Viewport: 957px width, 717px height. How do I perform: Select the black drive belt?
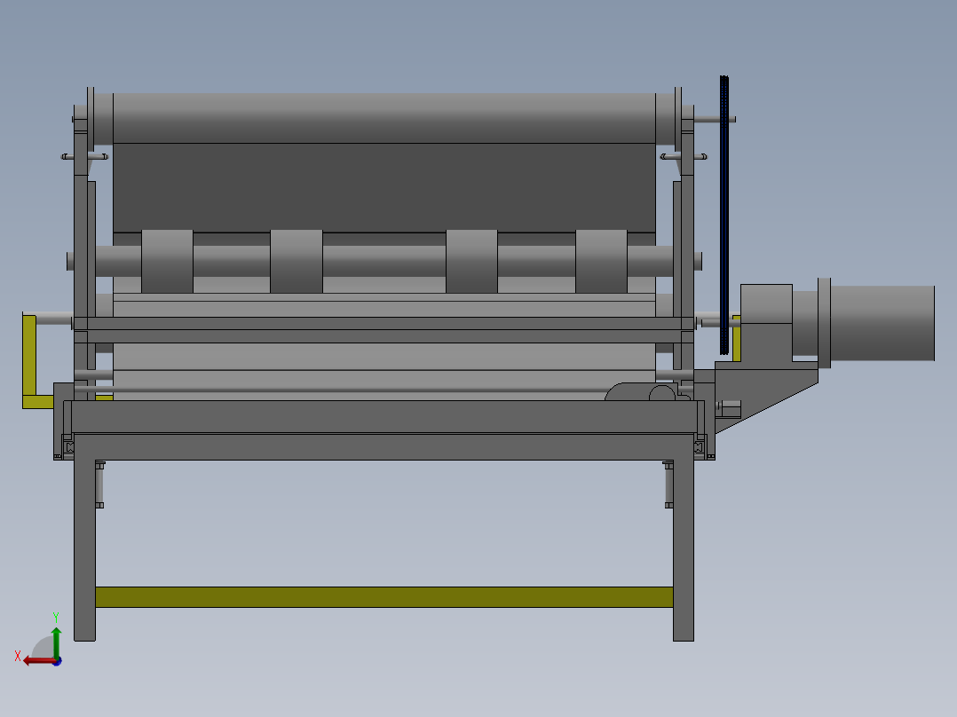tap(724, 213)
